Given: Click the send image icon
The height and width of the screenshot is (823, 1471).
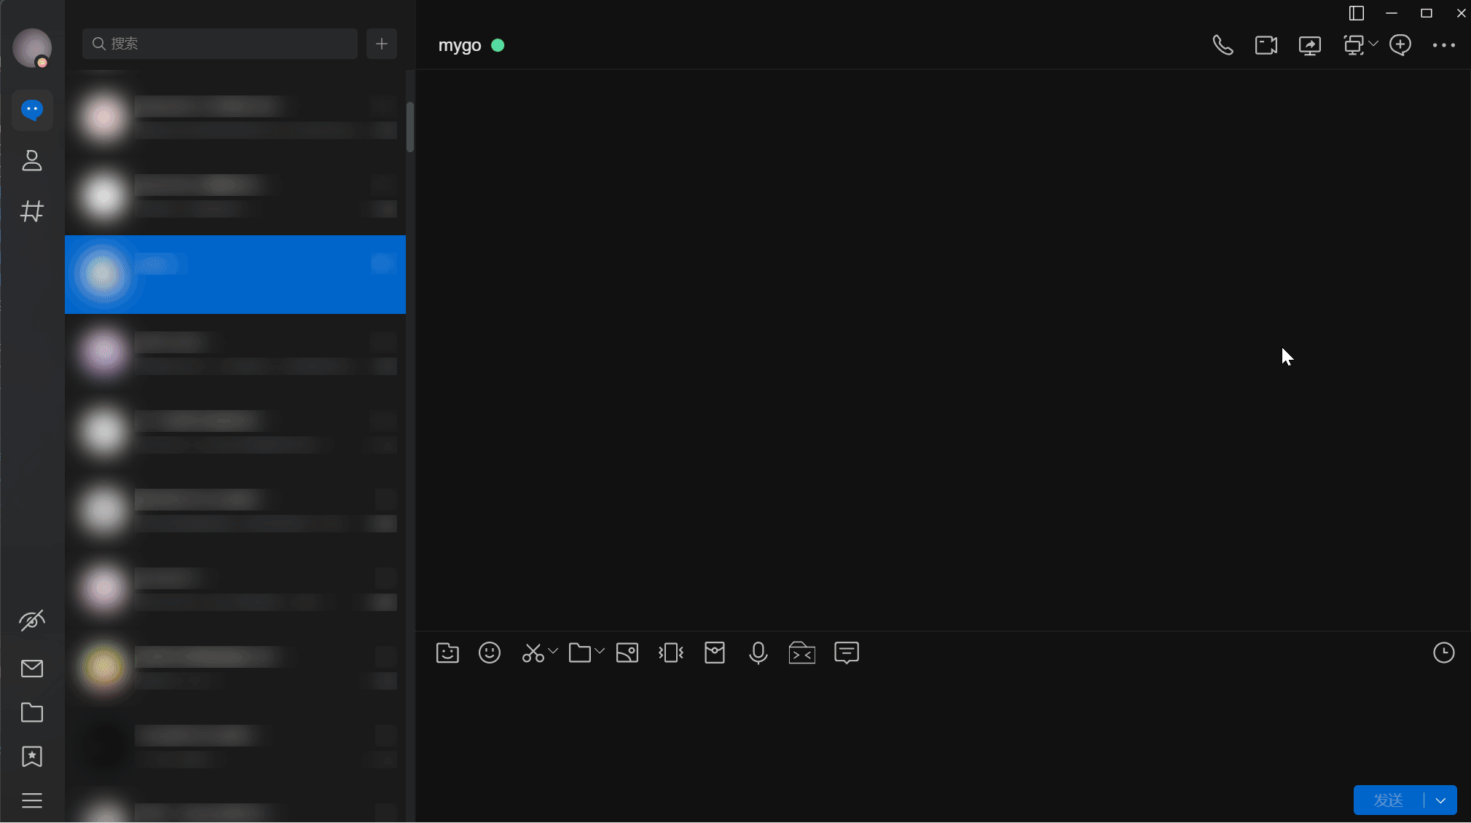Looking at the screenshot, I should click(x=627, y=653).
